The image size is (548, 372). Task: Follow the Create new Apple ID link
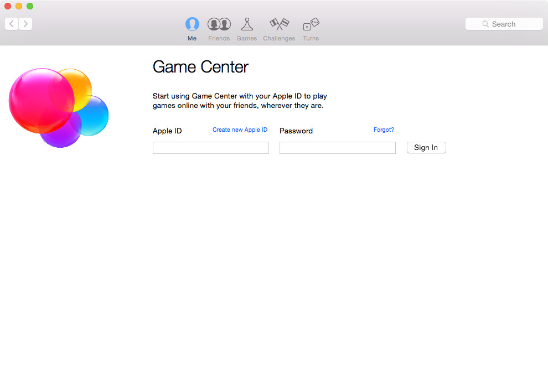coord(240,130)
